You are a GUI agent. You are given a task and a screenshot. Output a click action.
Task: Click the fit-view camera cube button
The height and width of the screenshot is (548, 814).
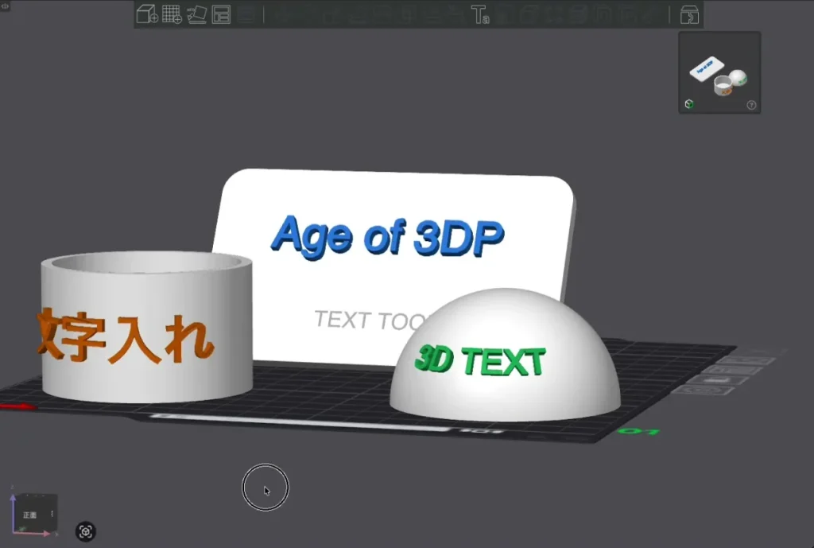click(x=86, y=531)
